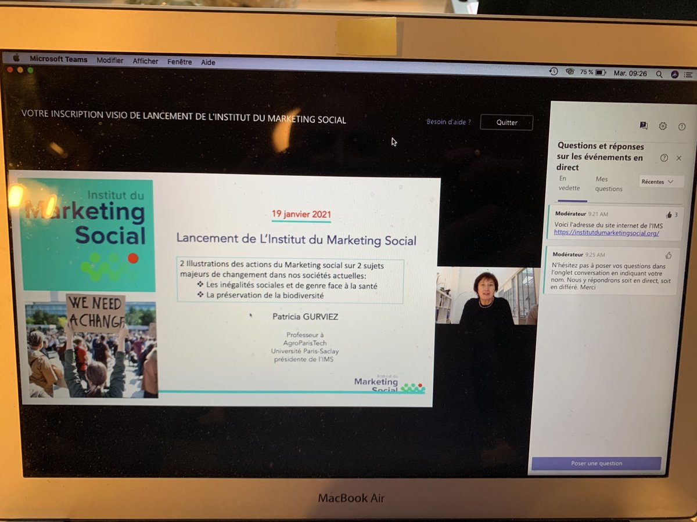The image size is (697, 522).
Task: Open the circled question mark help icon
Action: click(664, 157)
